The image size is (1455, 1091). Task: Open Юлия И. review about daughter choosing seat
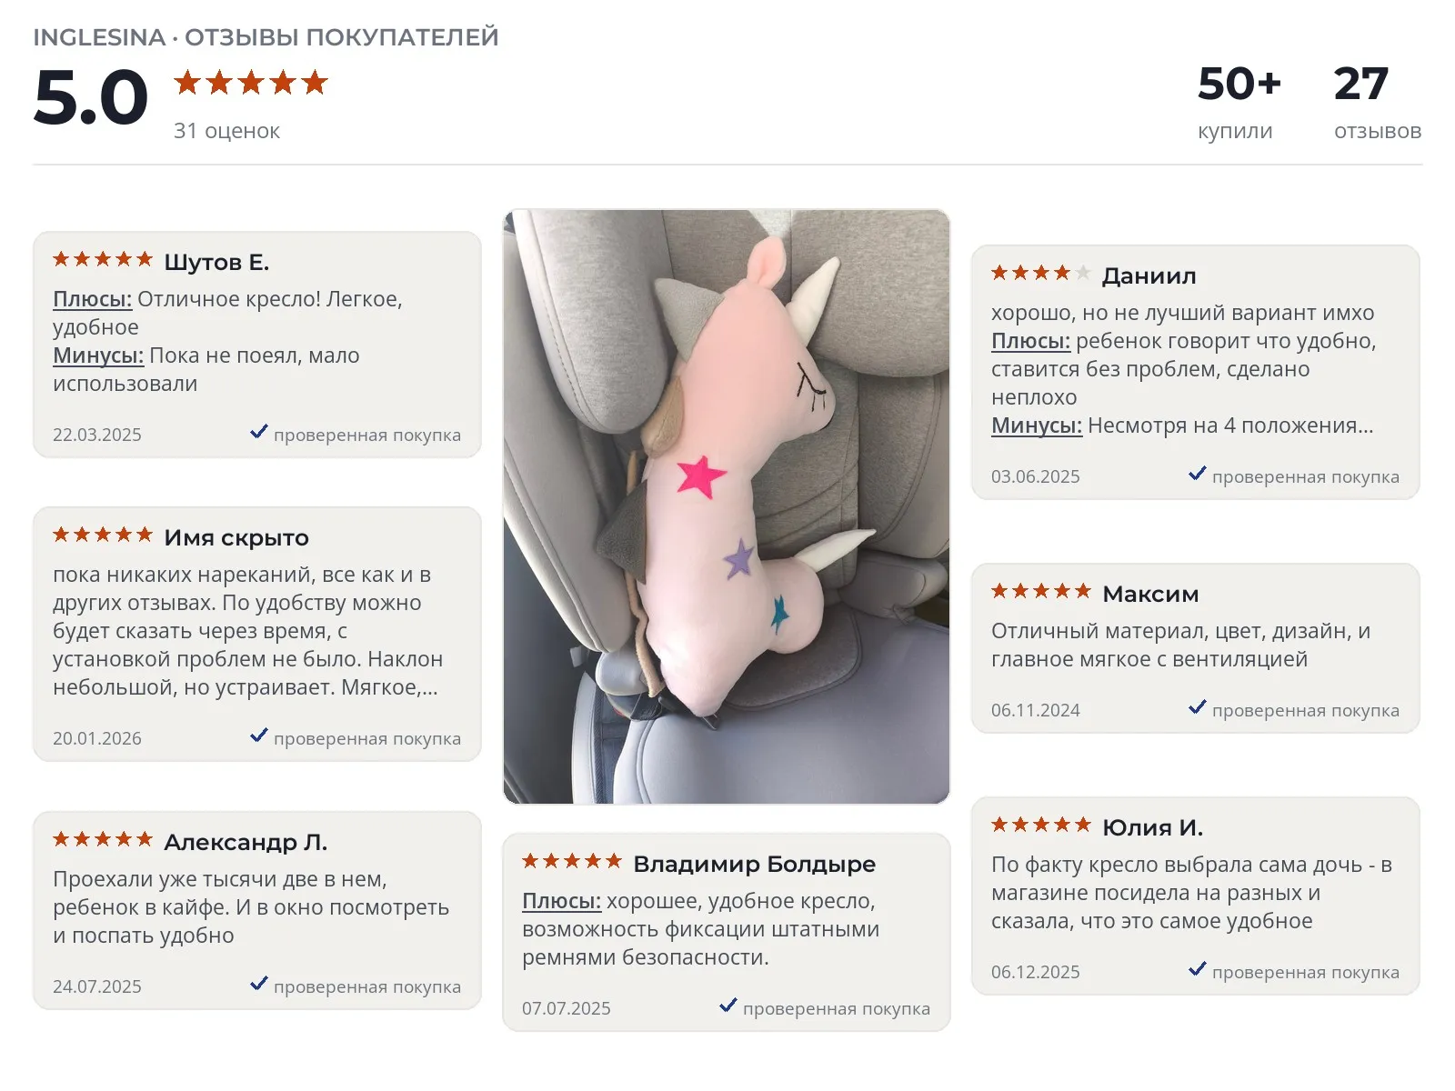(1195, 896)
